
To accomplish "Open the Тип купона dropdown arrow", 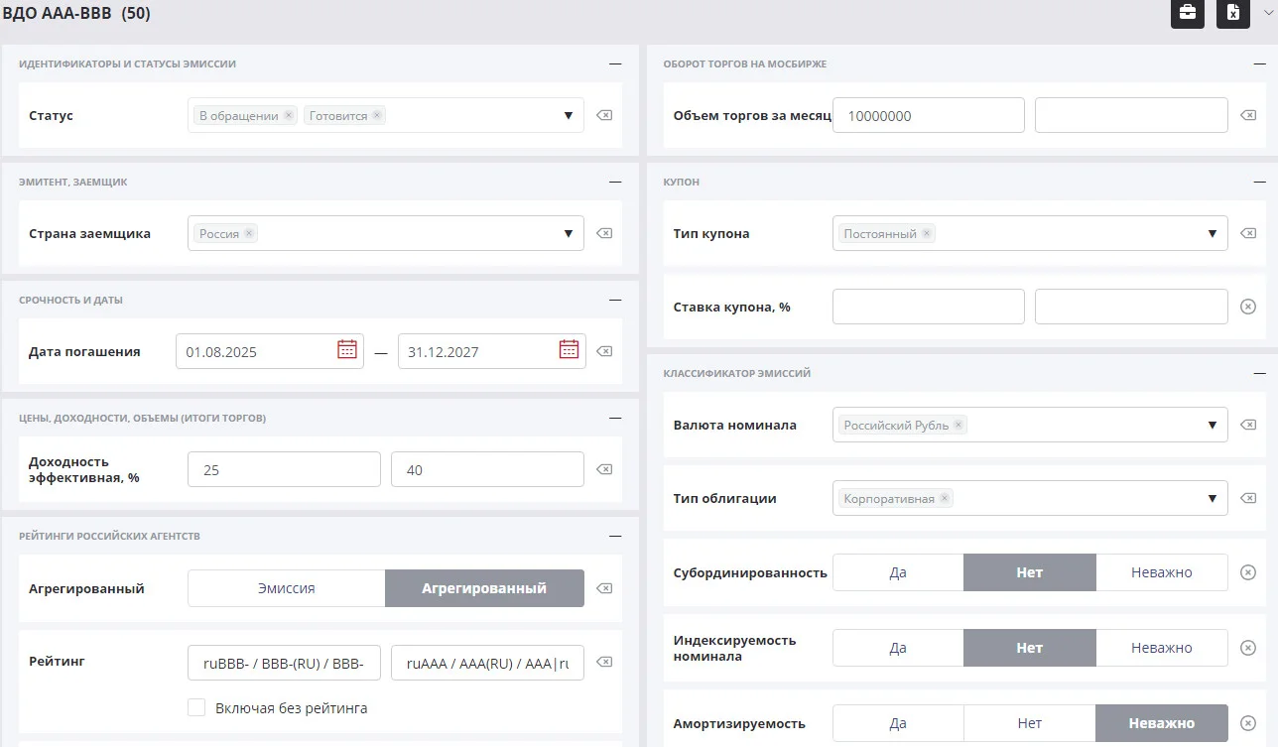I will point(1212,233).
